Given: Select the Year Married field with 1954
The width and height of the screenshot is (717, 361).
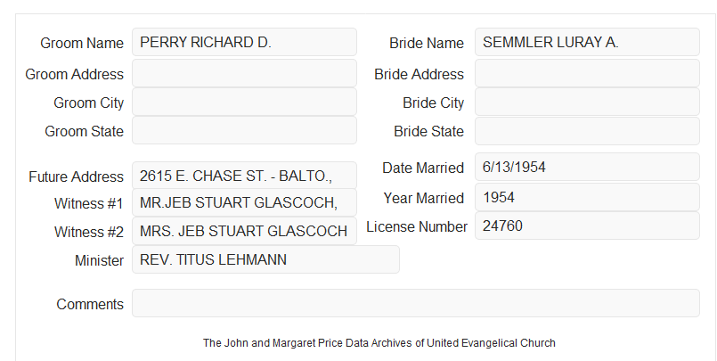Looking at the screenshot, I should (x=587, y=197).
